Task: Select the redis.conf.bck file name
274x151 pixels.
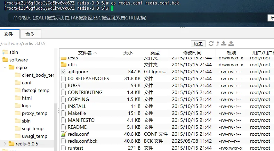Action: pos(82,141)
